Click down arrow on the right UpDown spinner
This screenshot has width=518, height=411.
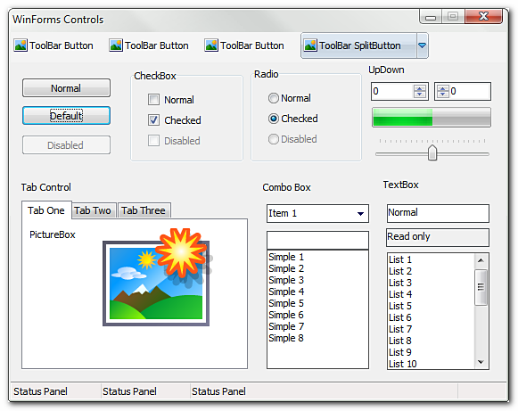(x=443, y=95)
